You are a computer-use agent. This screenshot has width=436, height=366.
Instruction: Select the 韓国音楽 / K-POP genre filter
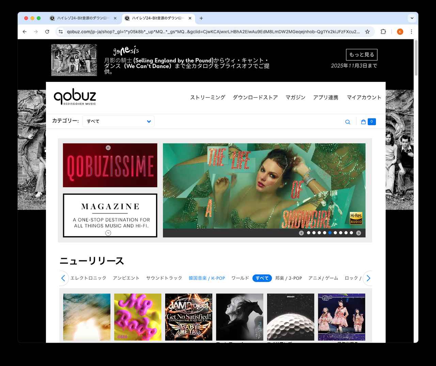[x=207, y=278]
